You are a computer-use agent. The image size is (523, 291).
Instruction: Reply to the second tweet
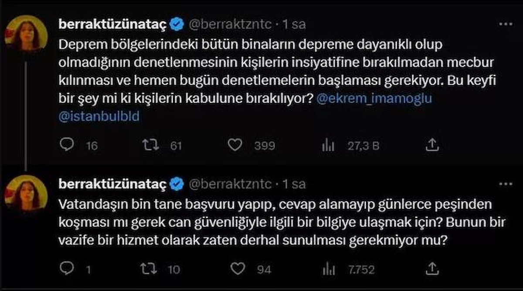point(67,269)
